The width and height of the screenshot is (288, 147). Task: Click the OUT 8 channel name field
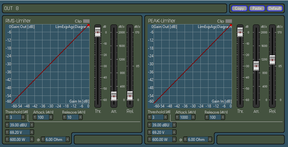(x=114, y=8)
